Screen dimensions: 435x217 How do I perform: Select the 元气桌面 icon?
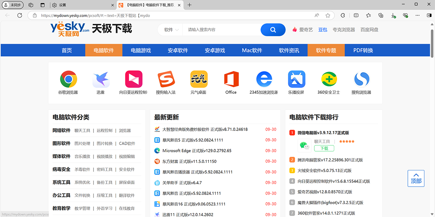(x=199, y=79)
